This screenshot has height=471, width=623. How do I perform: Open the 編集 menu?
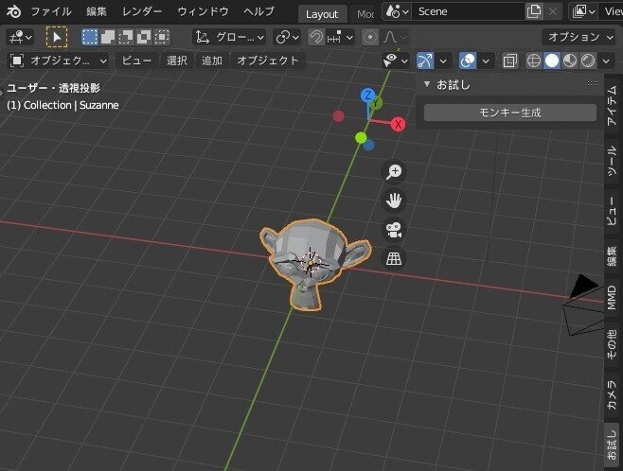tap(97, 11)
